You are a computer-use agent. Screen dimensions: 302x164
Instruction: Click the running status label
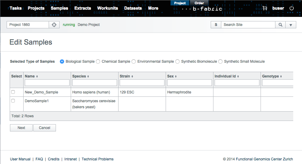pyautogui.click(x=69, y=25)
